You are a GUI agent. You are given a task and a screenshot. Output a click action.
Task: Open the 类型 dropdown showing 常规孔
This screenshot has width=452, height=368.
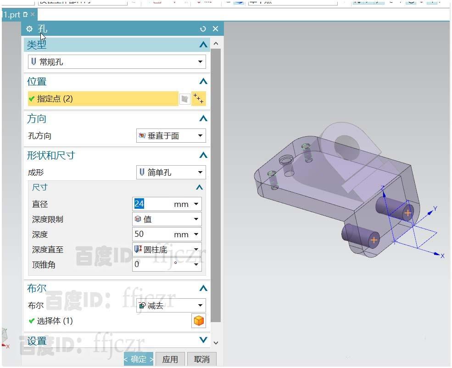(200, 61)
